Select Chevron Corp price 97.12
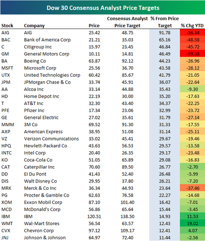Screen dimensions: 205x241 click(x=94, y=230)
